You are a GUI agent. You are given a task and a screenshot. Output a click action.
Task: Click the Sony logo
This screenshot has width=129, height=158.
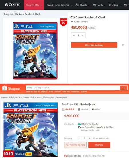tap(12, 5)
